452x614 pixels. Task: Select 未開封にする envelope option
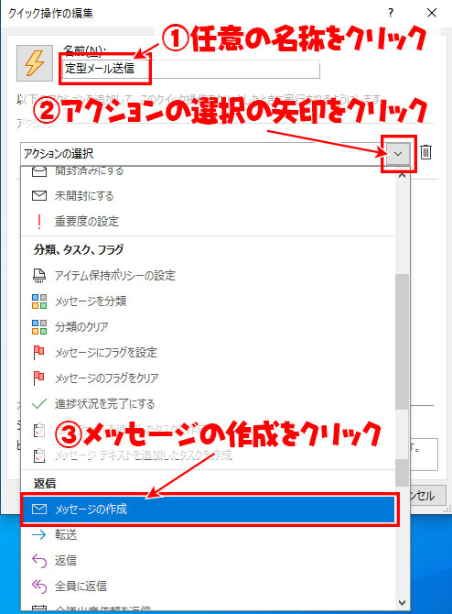[x=208, y=195]
